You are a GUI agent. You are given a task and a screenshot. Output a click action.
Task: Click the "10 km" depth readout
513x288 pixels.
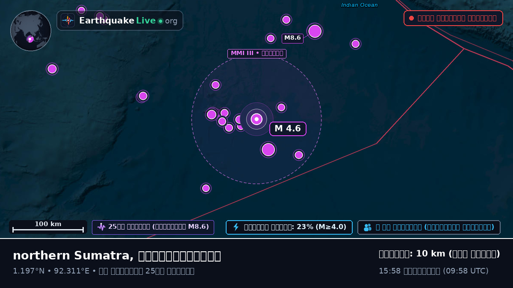[x=431, y=254]
